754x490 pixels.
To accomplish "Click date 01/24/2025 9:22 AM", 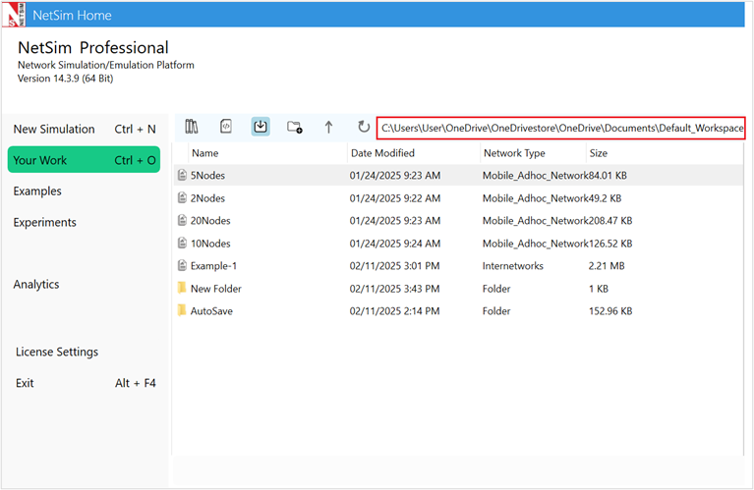I will click(395, 198).
